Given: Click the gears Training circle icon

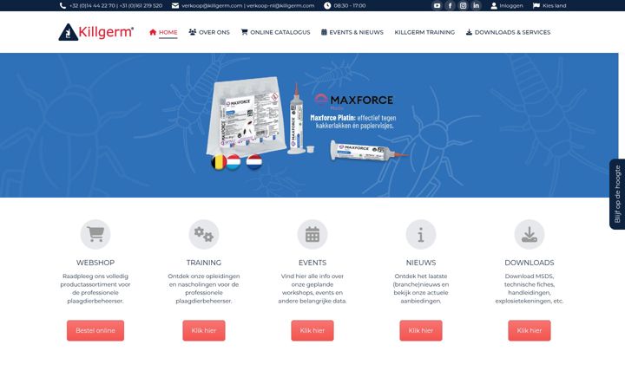Looking at the screenshot, I should pos(204,234).
